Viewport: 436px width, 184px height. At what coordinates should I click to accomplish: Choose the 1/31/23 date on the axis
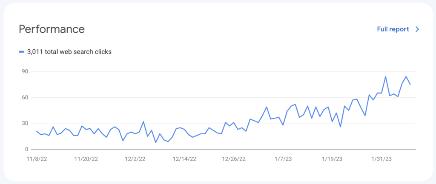[x=381, y=159]
